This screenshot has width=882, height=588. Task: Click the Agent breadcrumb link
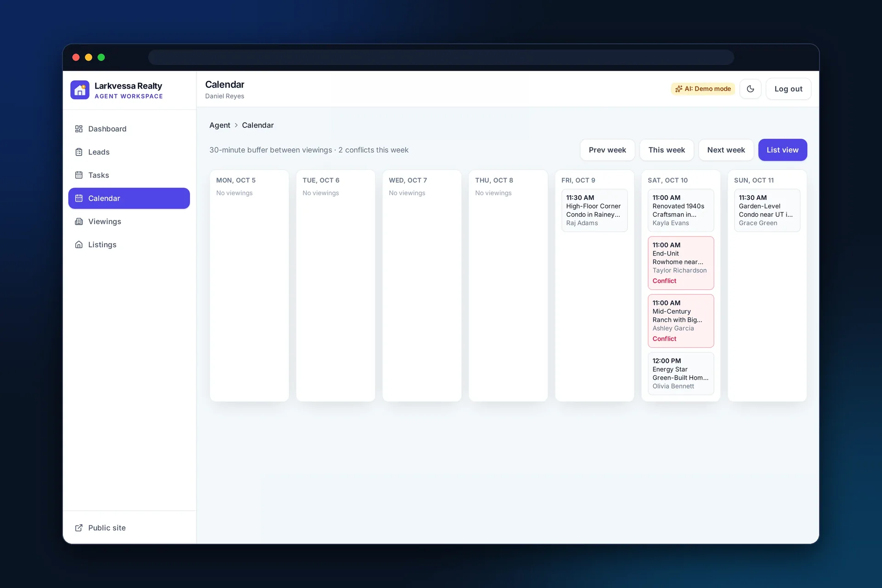click(x=220, y=125)
